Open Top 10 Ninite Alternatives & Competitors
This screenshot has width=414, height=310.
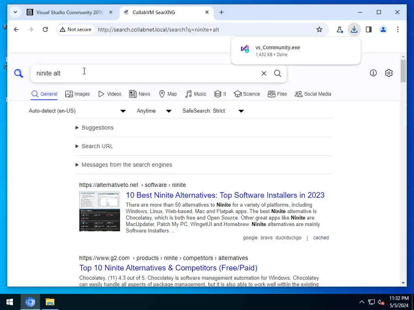pos(168,268)
